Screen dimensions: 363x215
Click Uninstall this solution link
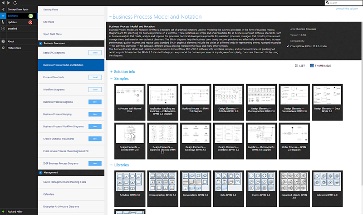347,9
